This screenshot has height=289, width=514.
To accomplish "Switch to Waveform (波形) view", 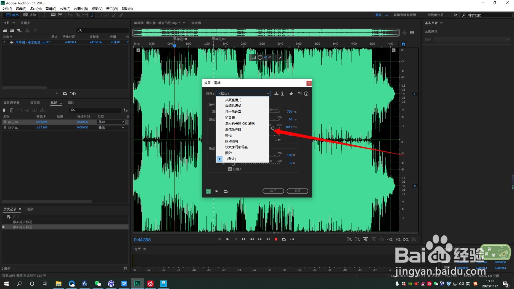I will pos(12,15).
